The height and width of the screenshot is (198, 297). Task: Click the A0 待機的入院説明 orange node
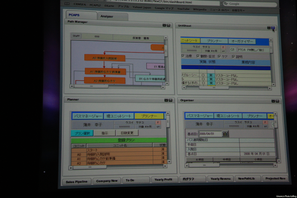104,58
